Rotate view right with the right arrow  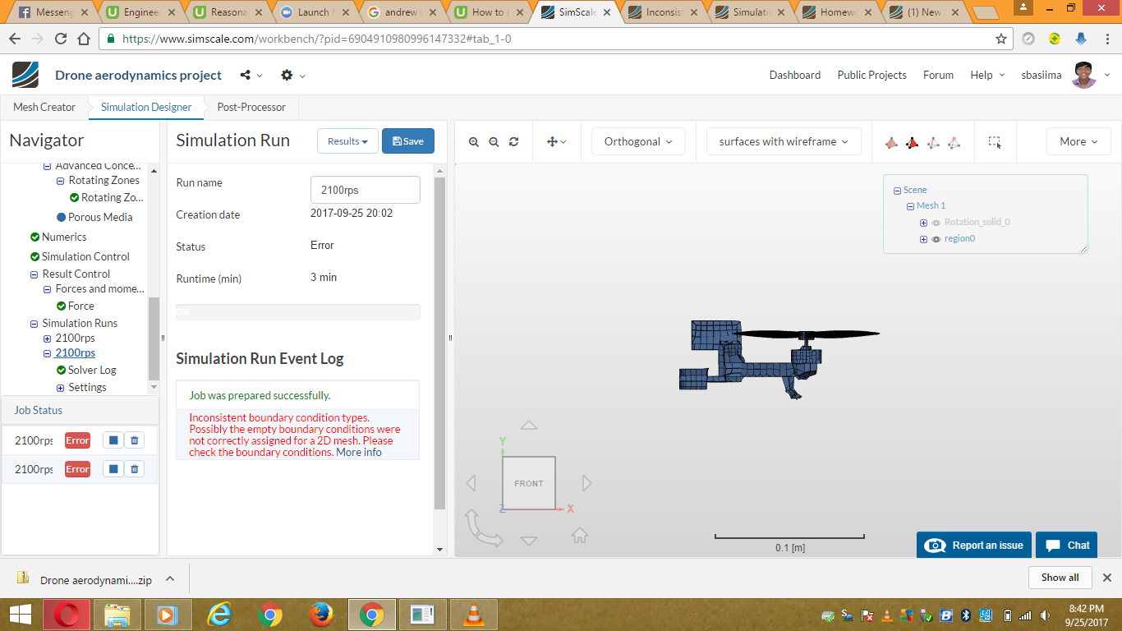(586, 482)
